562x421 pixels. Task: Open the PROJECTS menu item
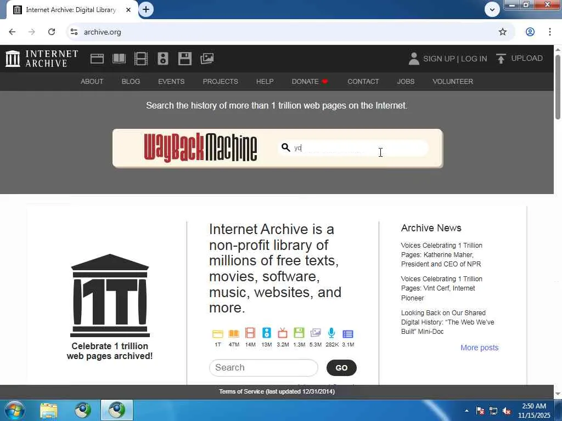221,81
